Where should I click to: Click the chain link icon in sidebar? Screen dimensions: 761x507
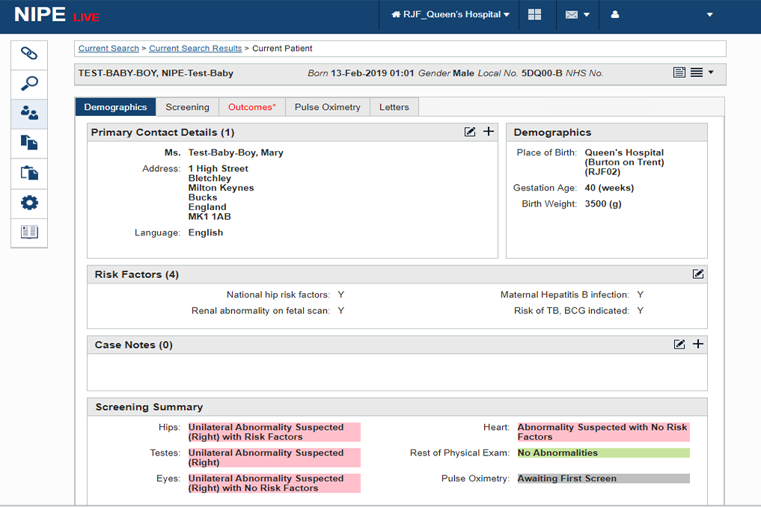coord(29,54)
